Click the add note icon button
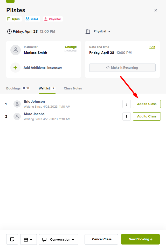166x251 pixels. pos(12,239)
